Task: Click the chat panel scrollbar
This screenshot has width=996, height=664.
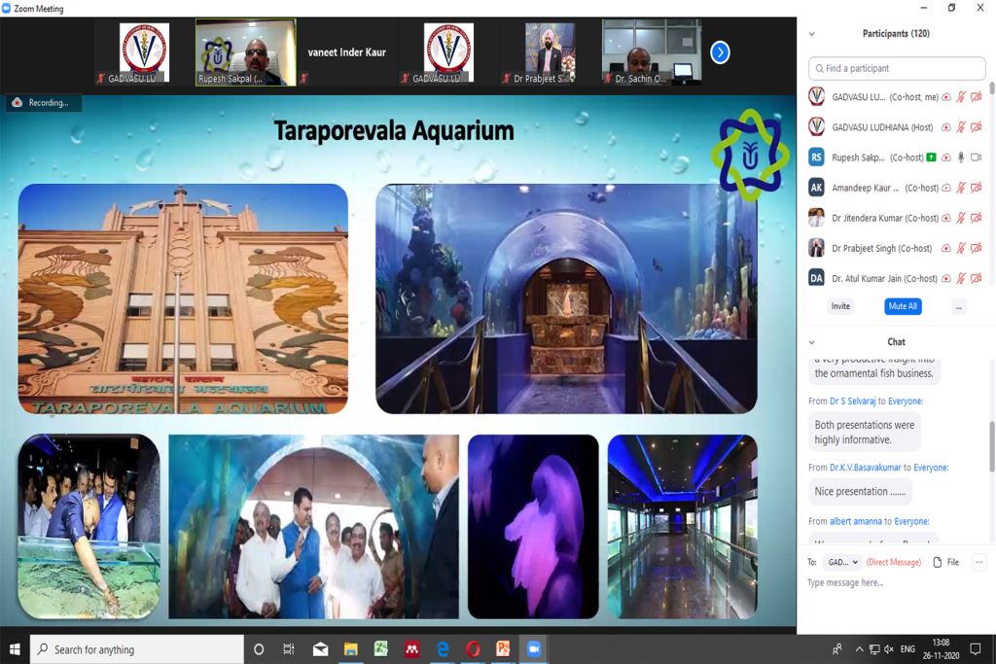Action: tap(991, 446)
